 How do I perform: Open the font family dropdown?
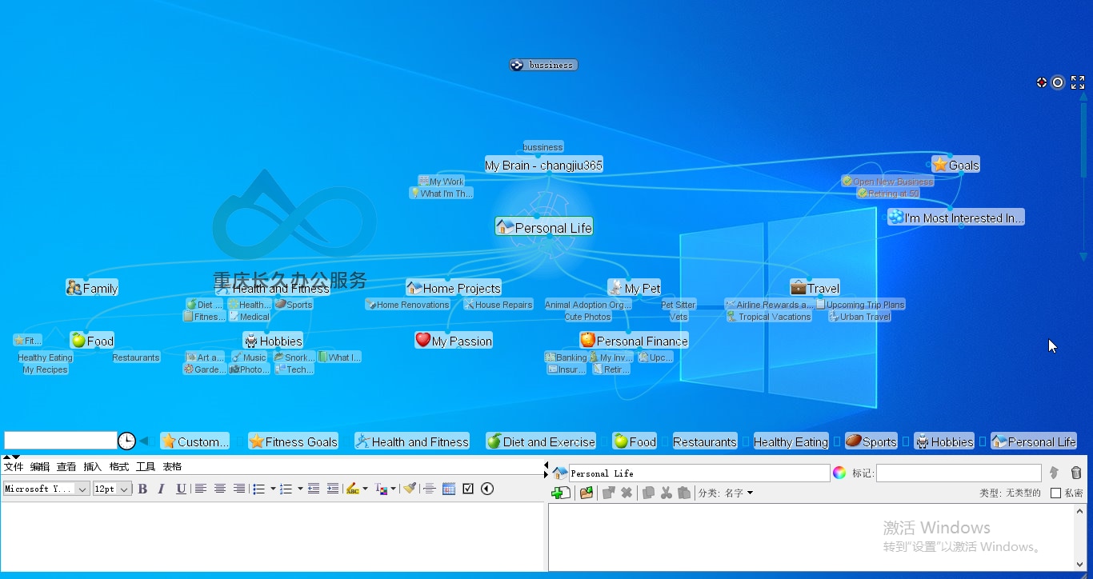click(46, 489)
